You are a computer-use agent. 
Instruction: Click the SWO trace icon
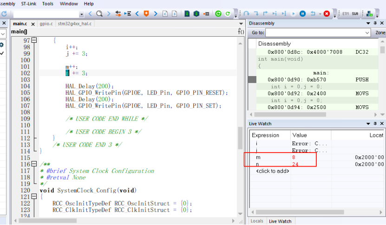(355, 14)
